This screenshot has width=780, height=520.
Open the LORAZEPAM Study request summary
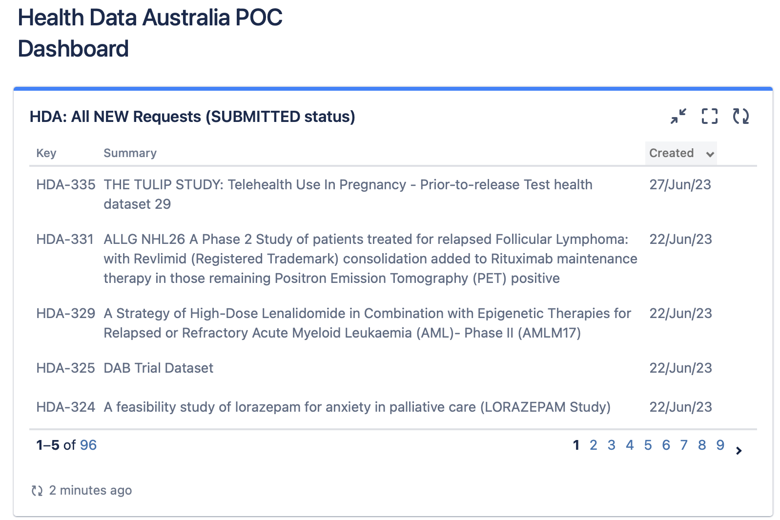[357, 407]
